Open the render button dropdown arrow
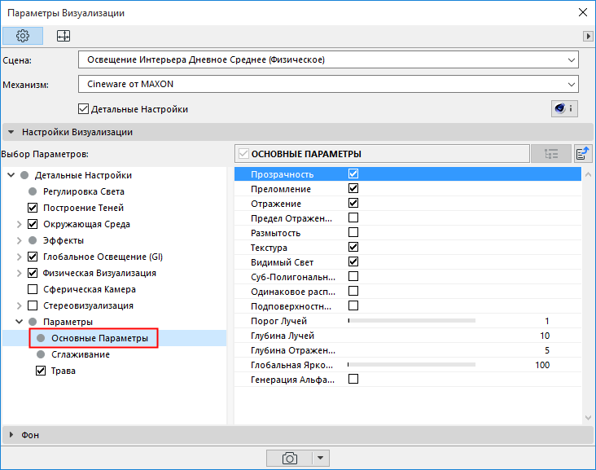Viewport: 596px width, 470px height. click(x=321, y=458)
